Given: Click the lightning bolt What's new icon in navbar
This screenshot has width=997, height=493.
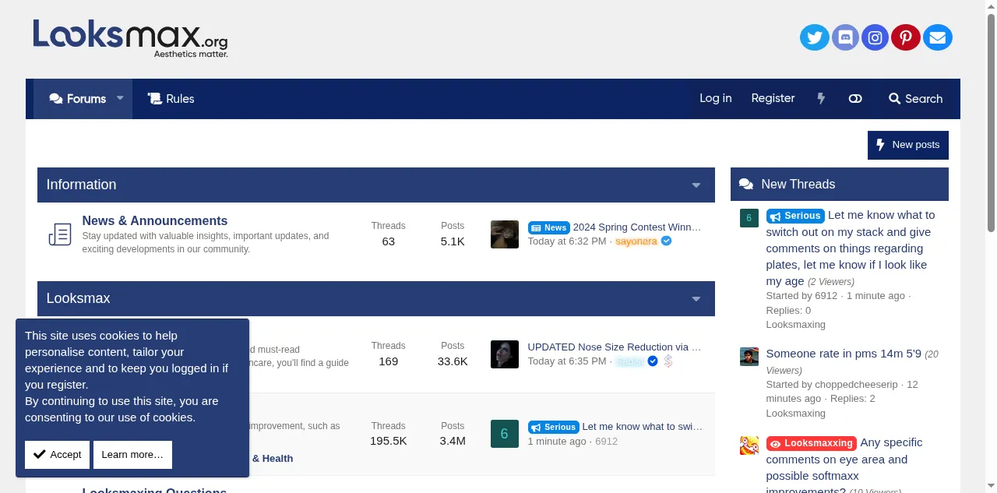Looking at the screenshot, I should pos(821,99).
